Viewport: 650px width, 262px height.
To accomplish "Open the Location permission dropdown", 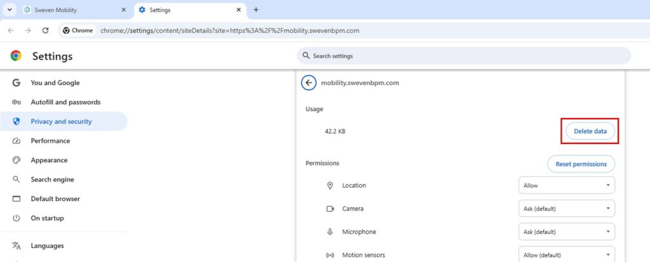I will coord(567,185).
